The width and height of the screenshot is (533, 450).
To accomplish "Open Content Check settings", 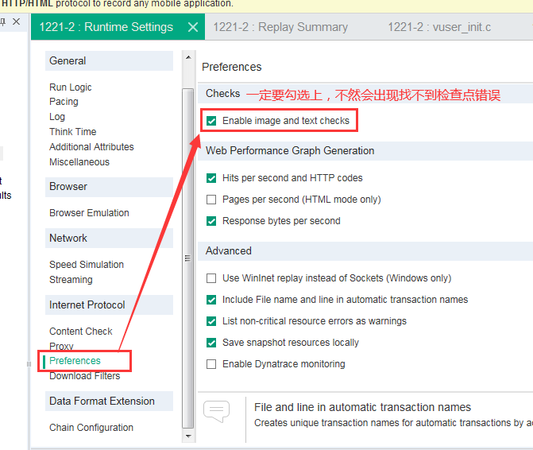I will [x=80, y=332].
